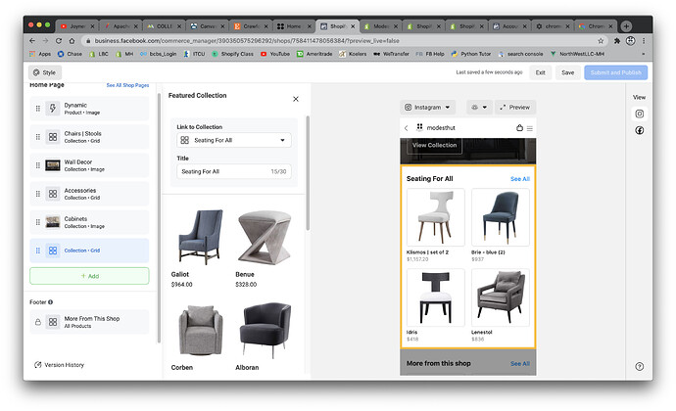
Task: Switch to the Account browser tab
Action: (510, 26)
